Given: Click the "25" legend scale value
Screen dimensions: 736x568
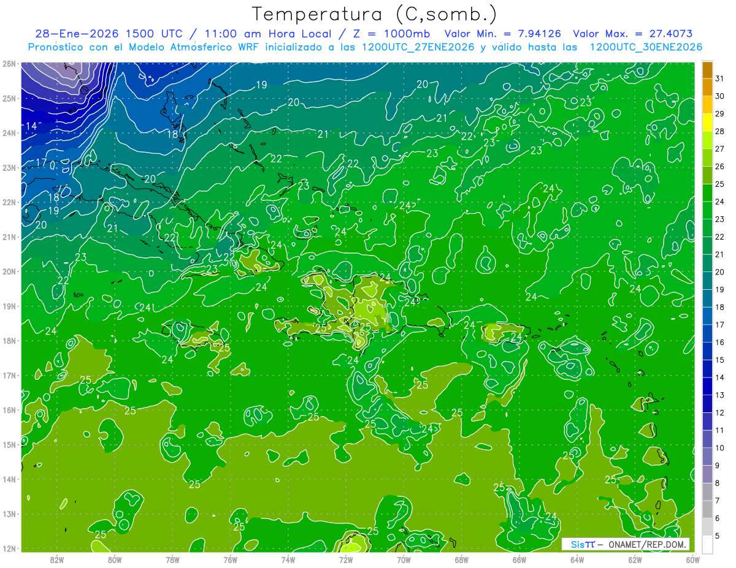Looking at the screenshot, I should [x=720, y=184].
